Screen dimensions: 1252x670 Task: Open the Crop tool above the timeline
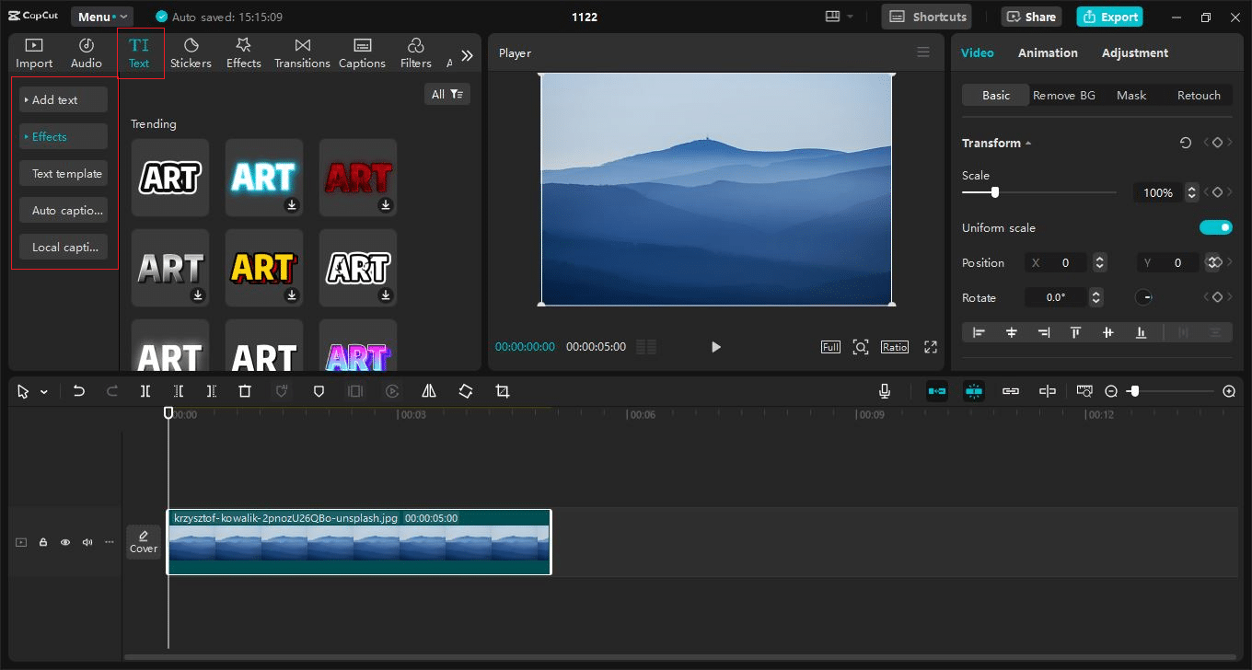click(502, 390)
